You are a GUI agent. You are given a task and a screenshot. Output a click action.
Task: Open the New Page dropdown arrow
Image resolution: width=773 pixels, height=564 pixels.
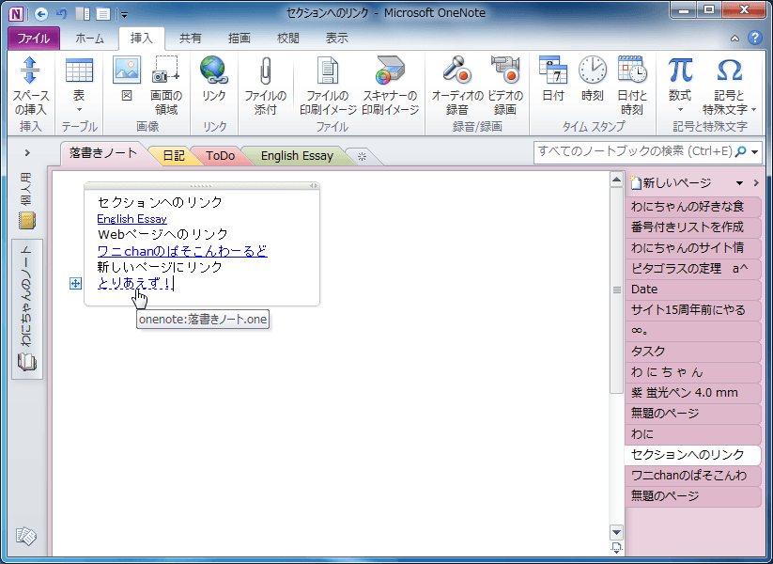[x=739, y=183]
